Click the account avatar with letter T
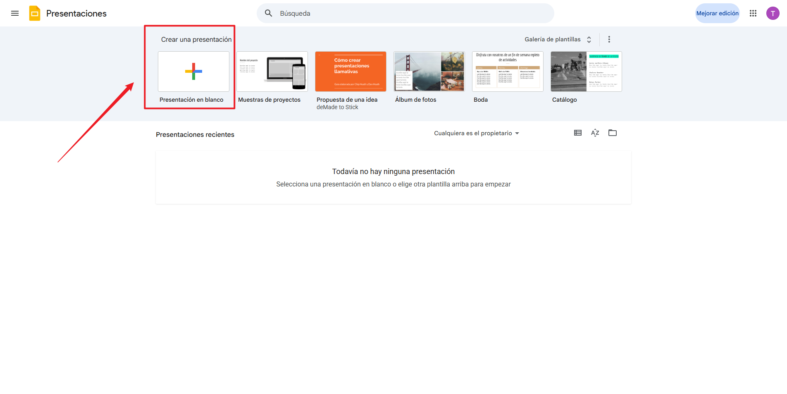 (773, 13)
